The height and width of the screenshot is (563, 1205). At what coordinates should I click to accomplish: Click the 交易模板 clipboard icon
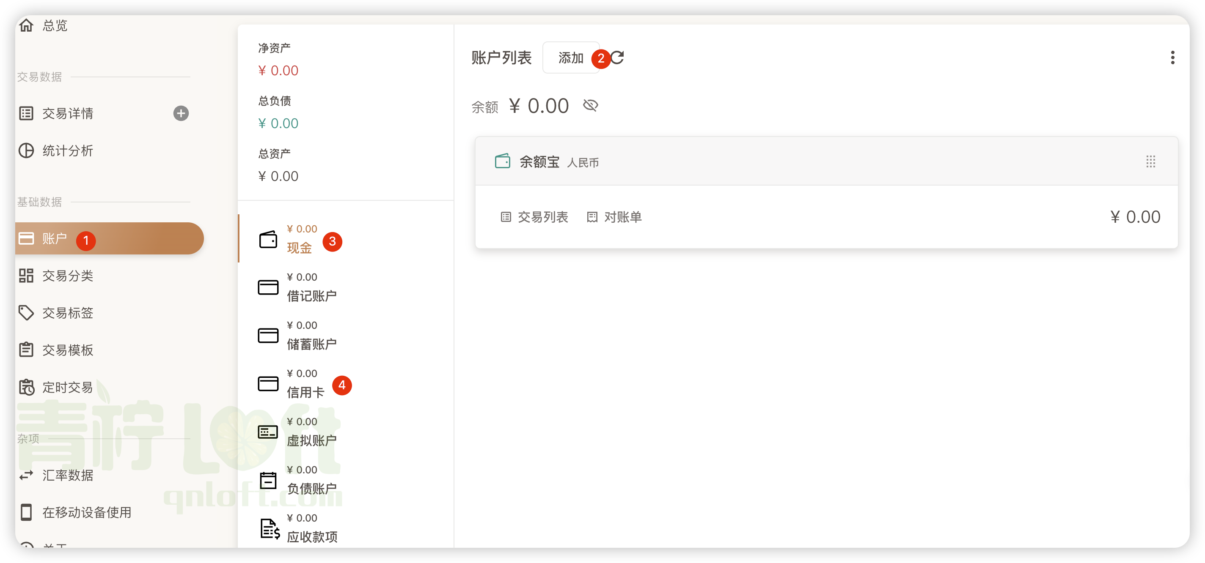tap(27, 350)
